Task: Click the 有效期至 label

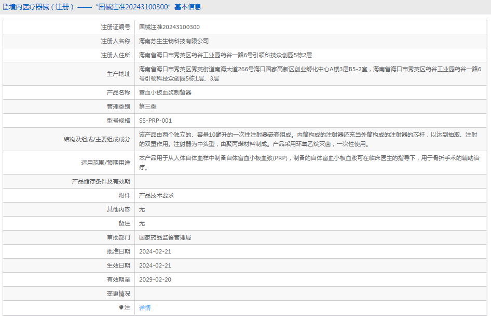Action: point(118,279)
